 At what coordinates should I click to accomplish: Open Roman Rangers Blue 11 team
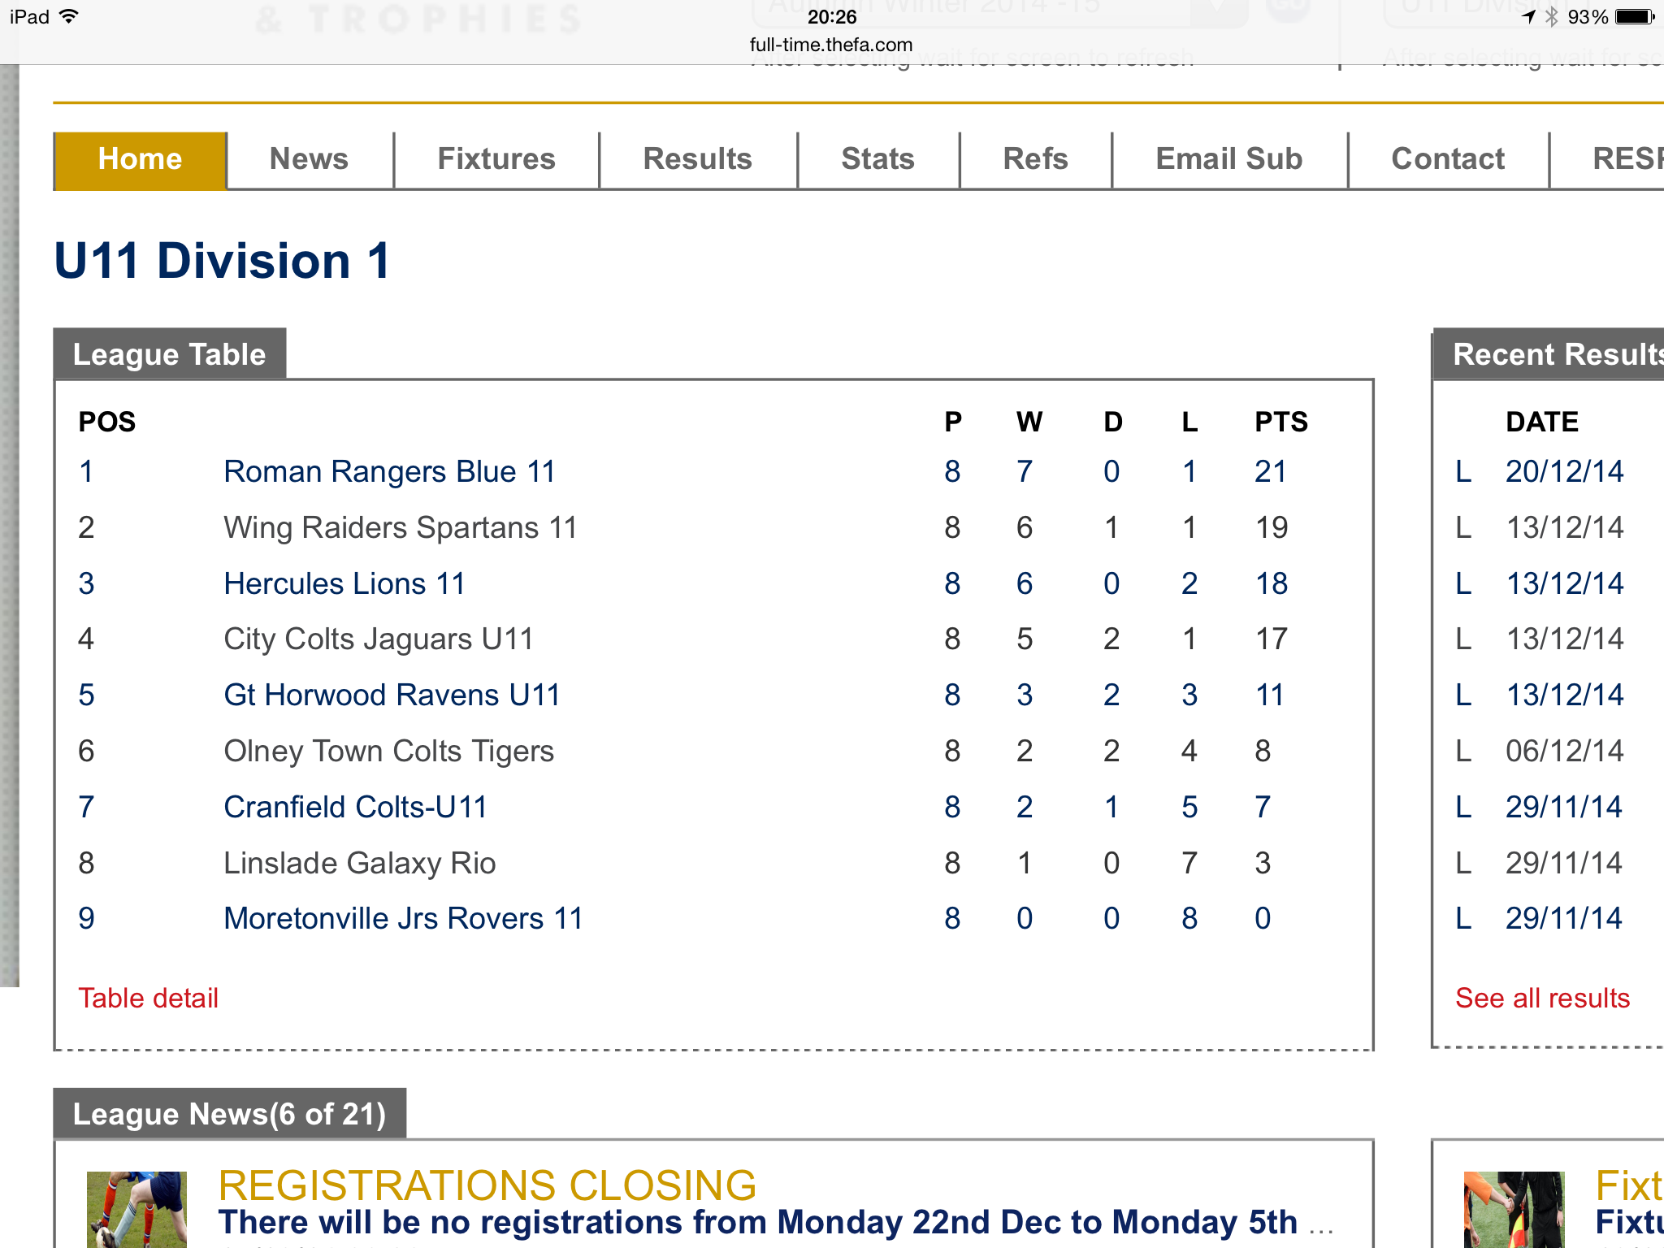pyautogui.click(x=389, y=471)
